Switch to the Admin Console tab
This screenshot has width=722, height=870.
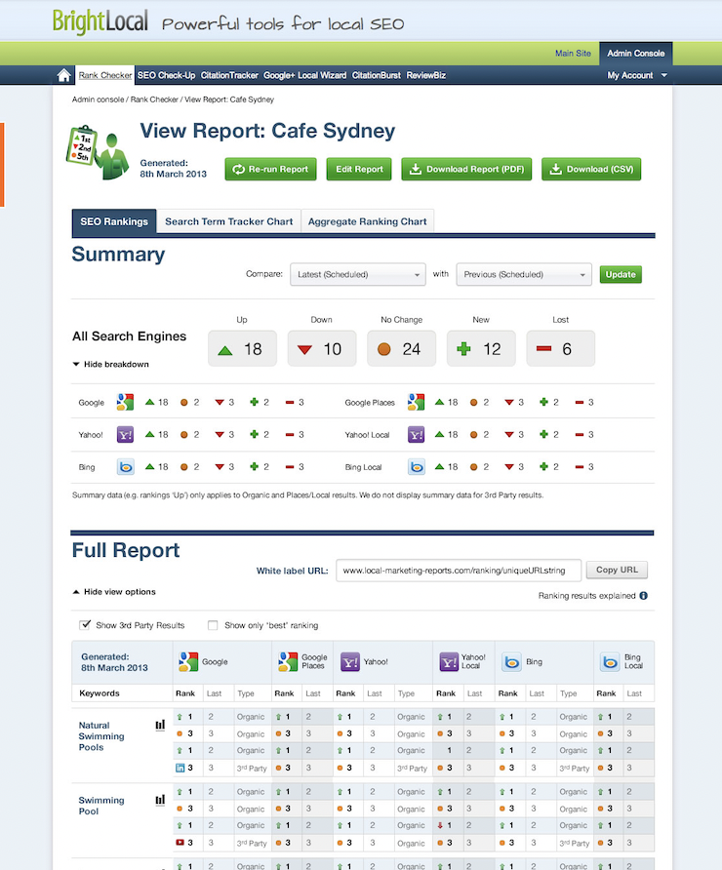point(636,54)
